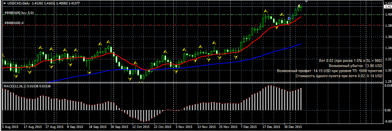Select the #84881600 sl stop-loss label
The image size is (392, 131).
(x=14, y=23)
